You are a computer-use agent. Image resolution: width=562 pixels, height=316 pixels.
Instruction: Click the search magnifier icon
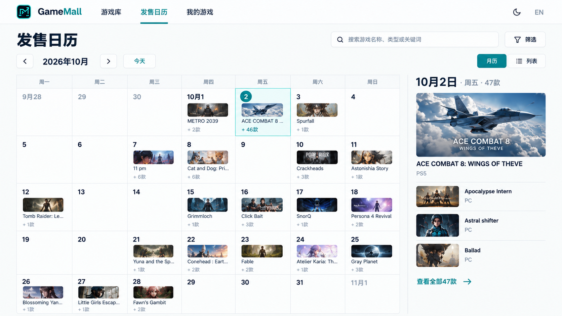pyautogui.click(x=340, y=40)
